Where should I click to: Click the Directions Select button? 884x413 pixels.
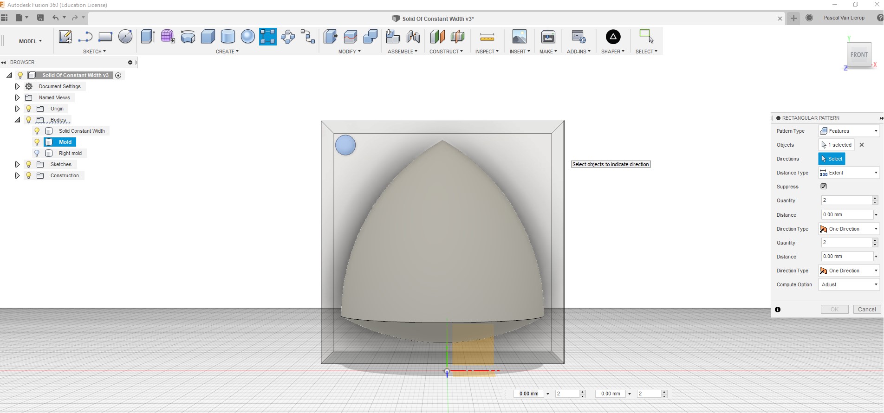click(x=832, y=159)
